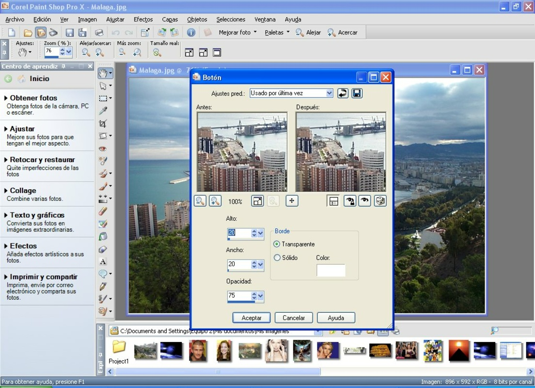Click the Randomize parameters dice icon
The height and width of the screenshot is (388, 535).
pos(380,200)
